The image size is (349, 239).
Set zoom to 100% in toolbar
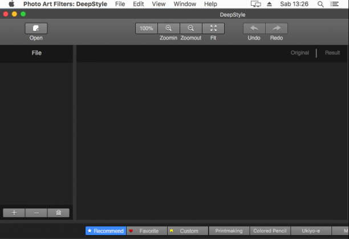pos(146,29)
